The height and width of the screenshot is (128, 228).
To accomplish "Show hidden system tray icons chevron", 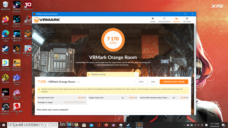I will point(184,125).
